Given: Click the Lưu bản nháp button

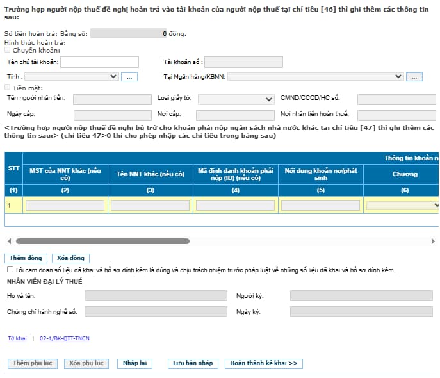Looking at the screenshot, I should (x=193, y=363).
